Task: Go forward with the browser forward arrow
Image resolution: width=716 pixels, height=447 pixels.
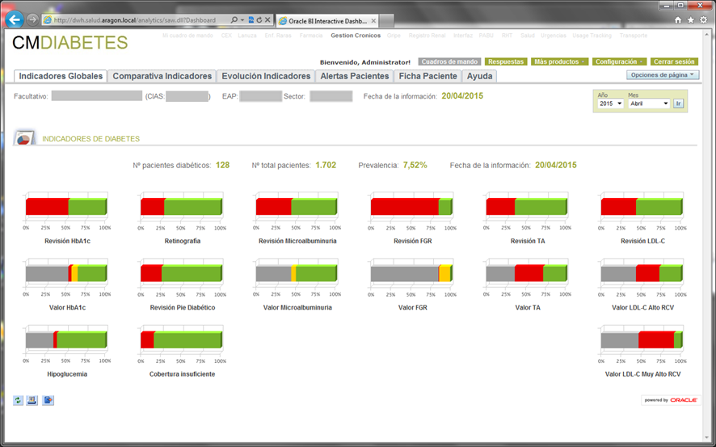Action: click(32, 19)
